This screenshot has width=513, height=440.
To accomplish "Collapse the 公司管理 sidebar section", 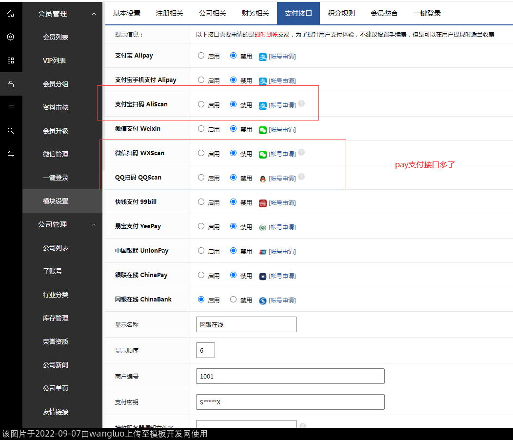I will 94,224.
